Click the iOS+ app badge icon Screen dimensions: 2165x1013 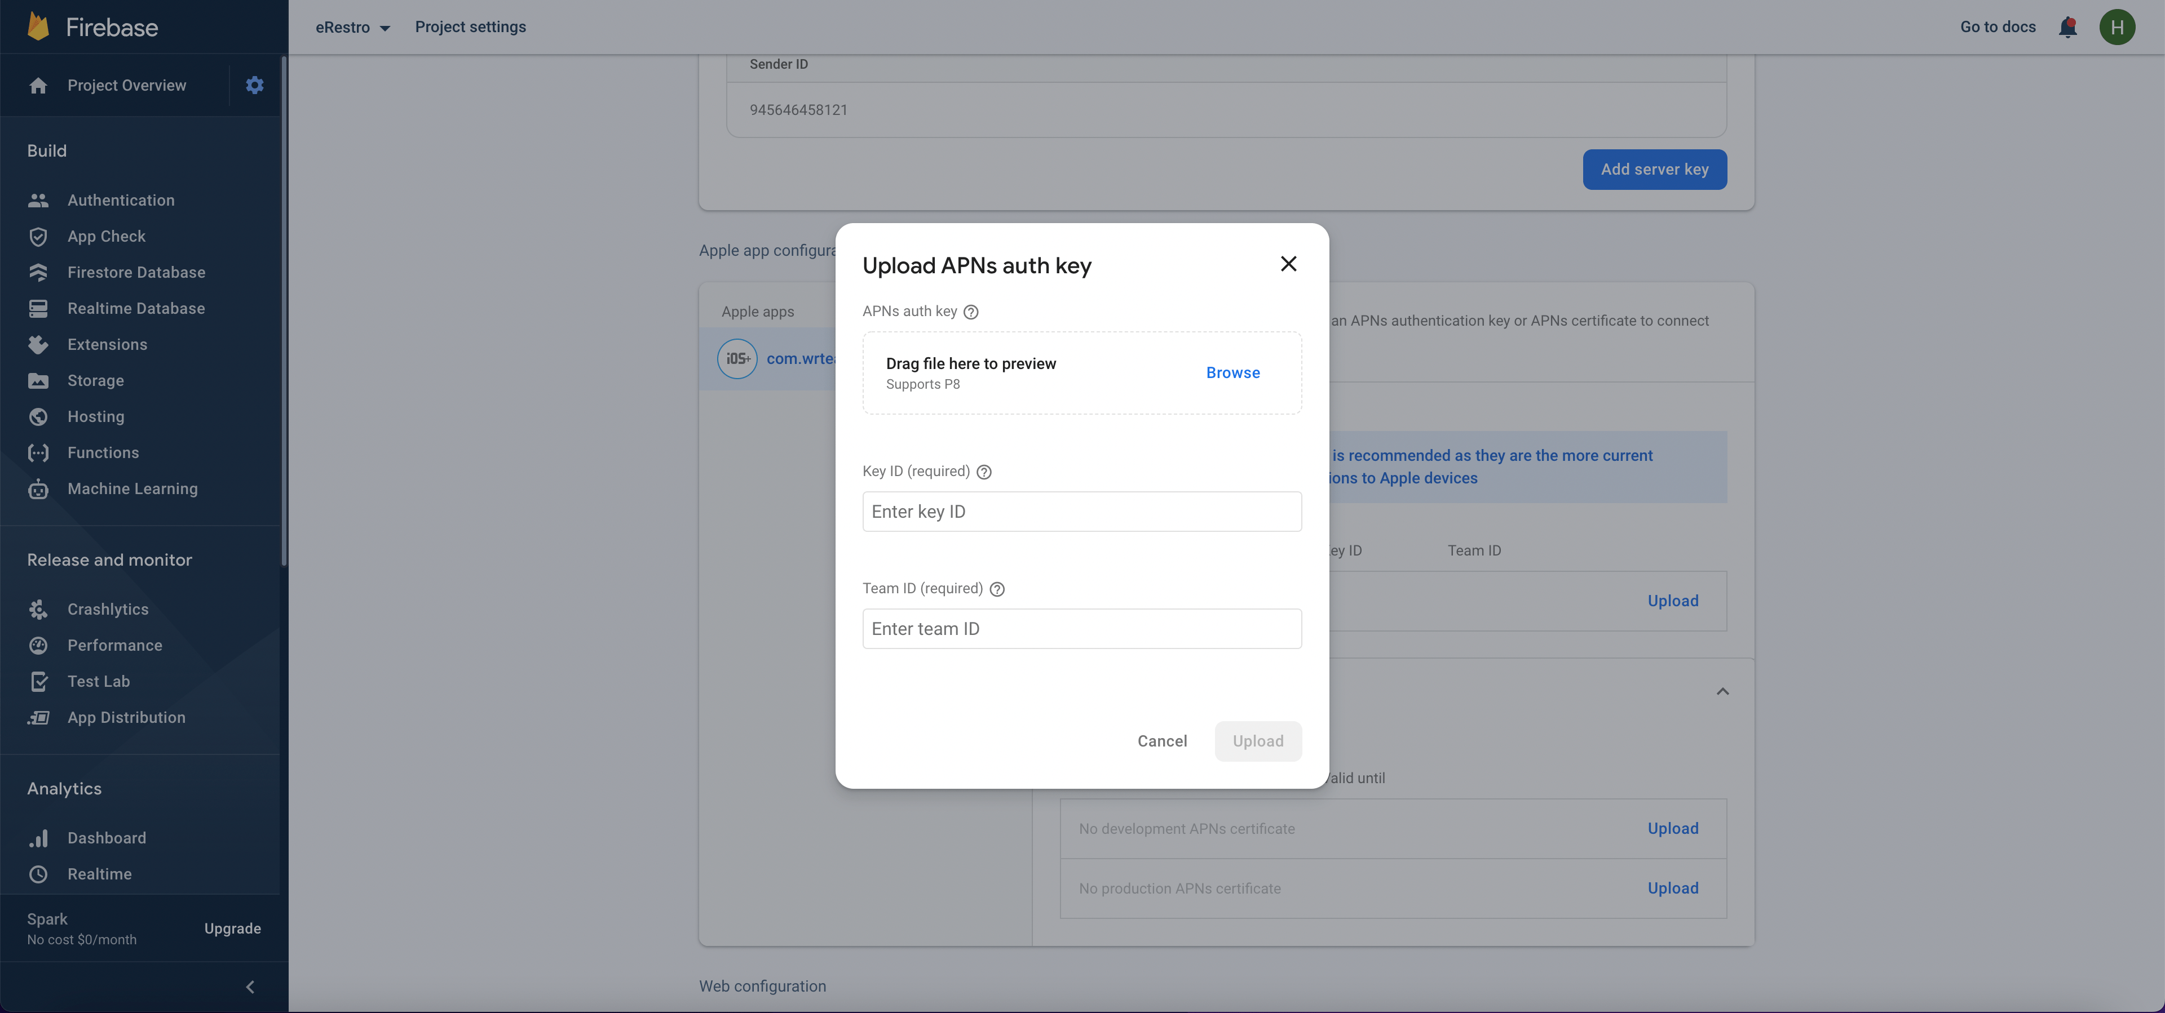pos(737,359)
